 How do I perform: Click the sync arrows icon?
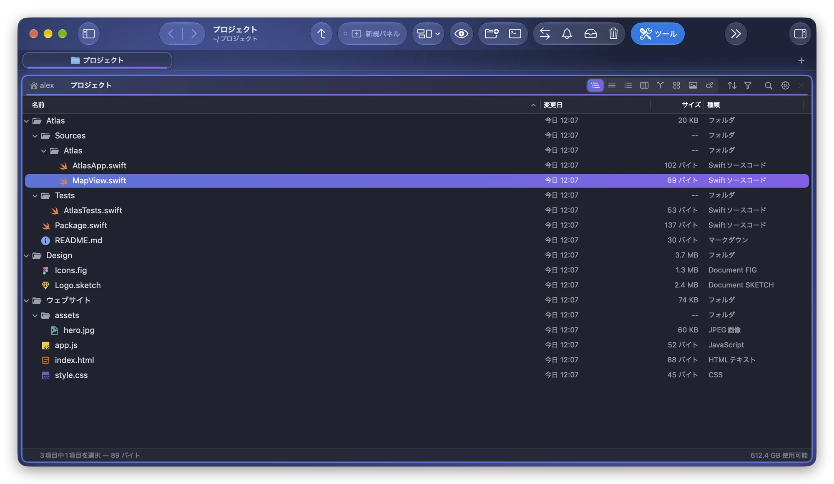[545, 34]
